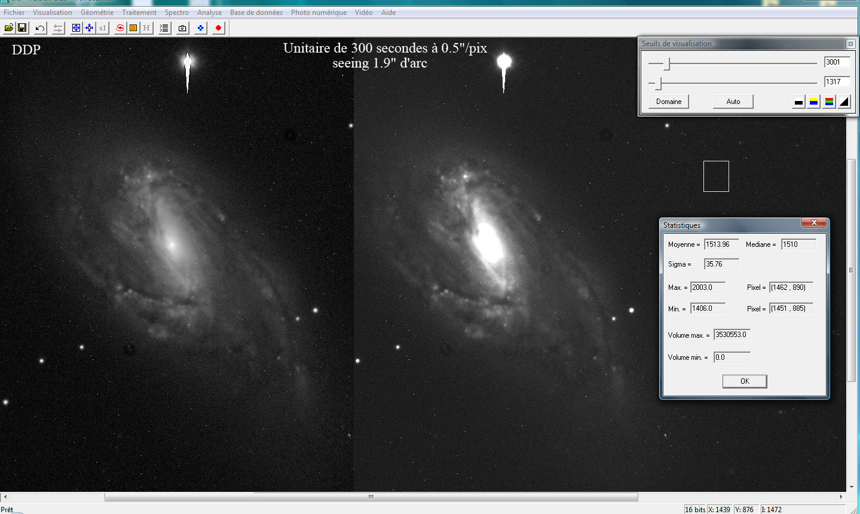Click the 'X: 1439' status bar entry
The width and height of the screenshot is (860, 514).
[720, 510]
